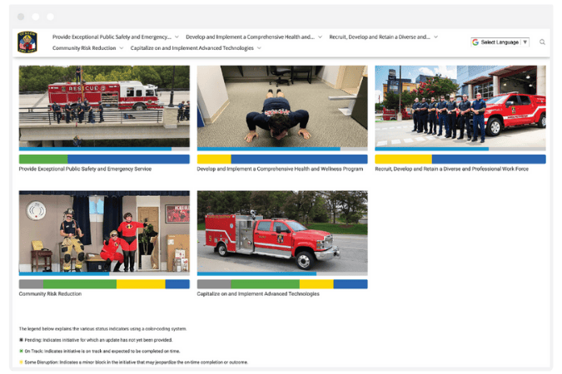Click blue segment of Community Risk Reduction bar
This screenshot has width=562, height=374.
[177, 284]
